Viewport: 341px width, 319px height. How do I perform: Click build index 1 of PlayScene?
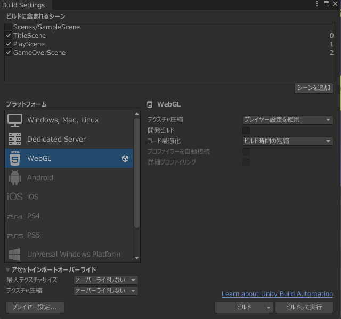tap(331, 44)
